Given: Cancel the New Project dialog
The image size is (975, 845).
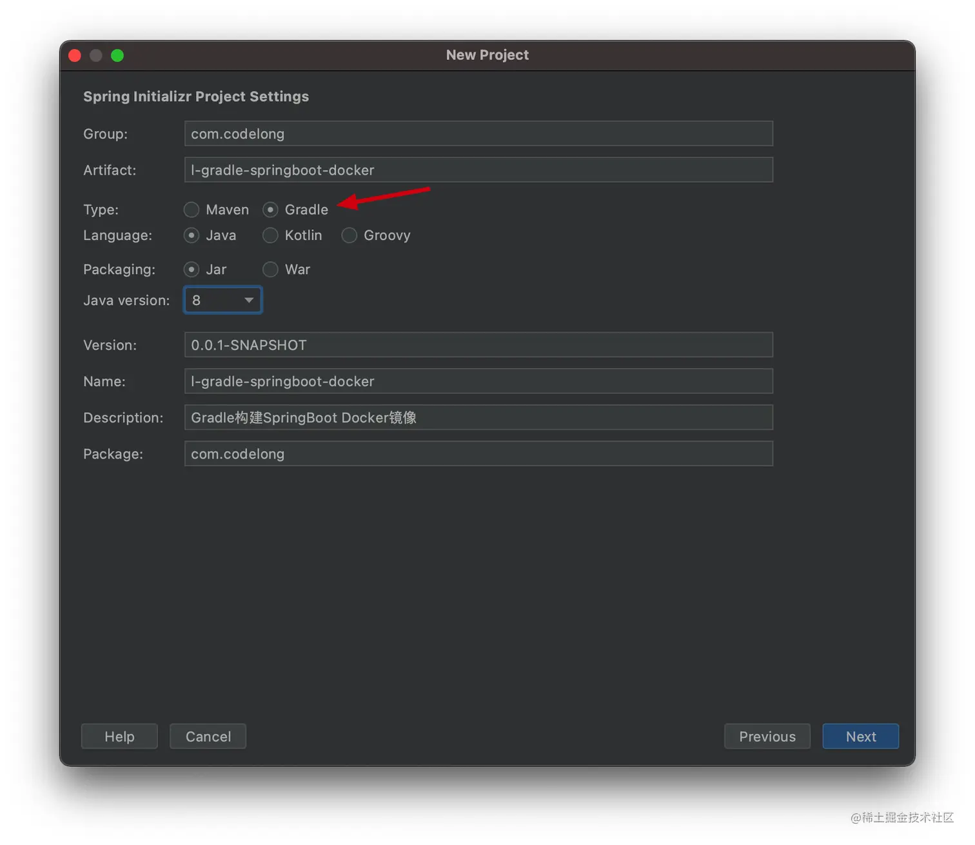Looking at the screenshot, I should (x=208, y=736).
